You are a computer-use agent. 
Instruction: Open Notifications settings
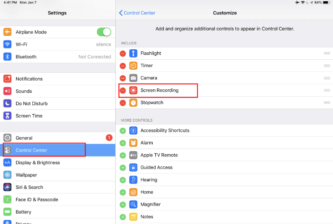click(x=58, y=79)
